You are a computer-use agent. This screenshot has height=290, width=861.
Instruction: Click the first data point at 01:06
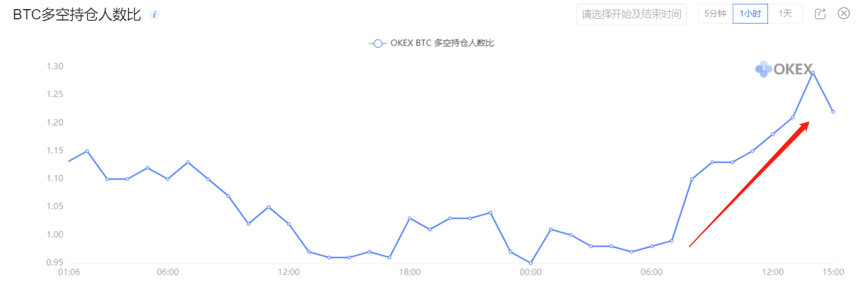68,161
